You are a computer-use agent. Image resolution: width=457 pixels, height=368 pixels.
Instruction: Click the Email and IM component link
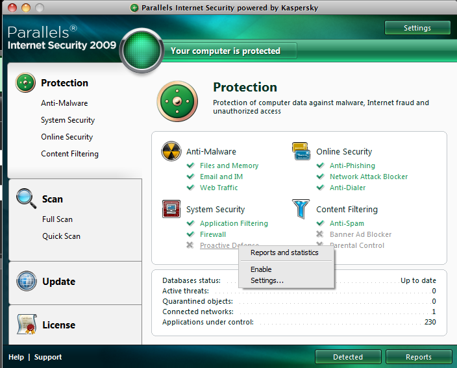[221, 177]
